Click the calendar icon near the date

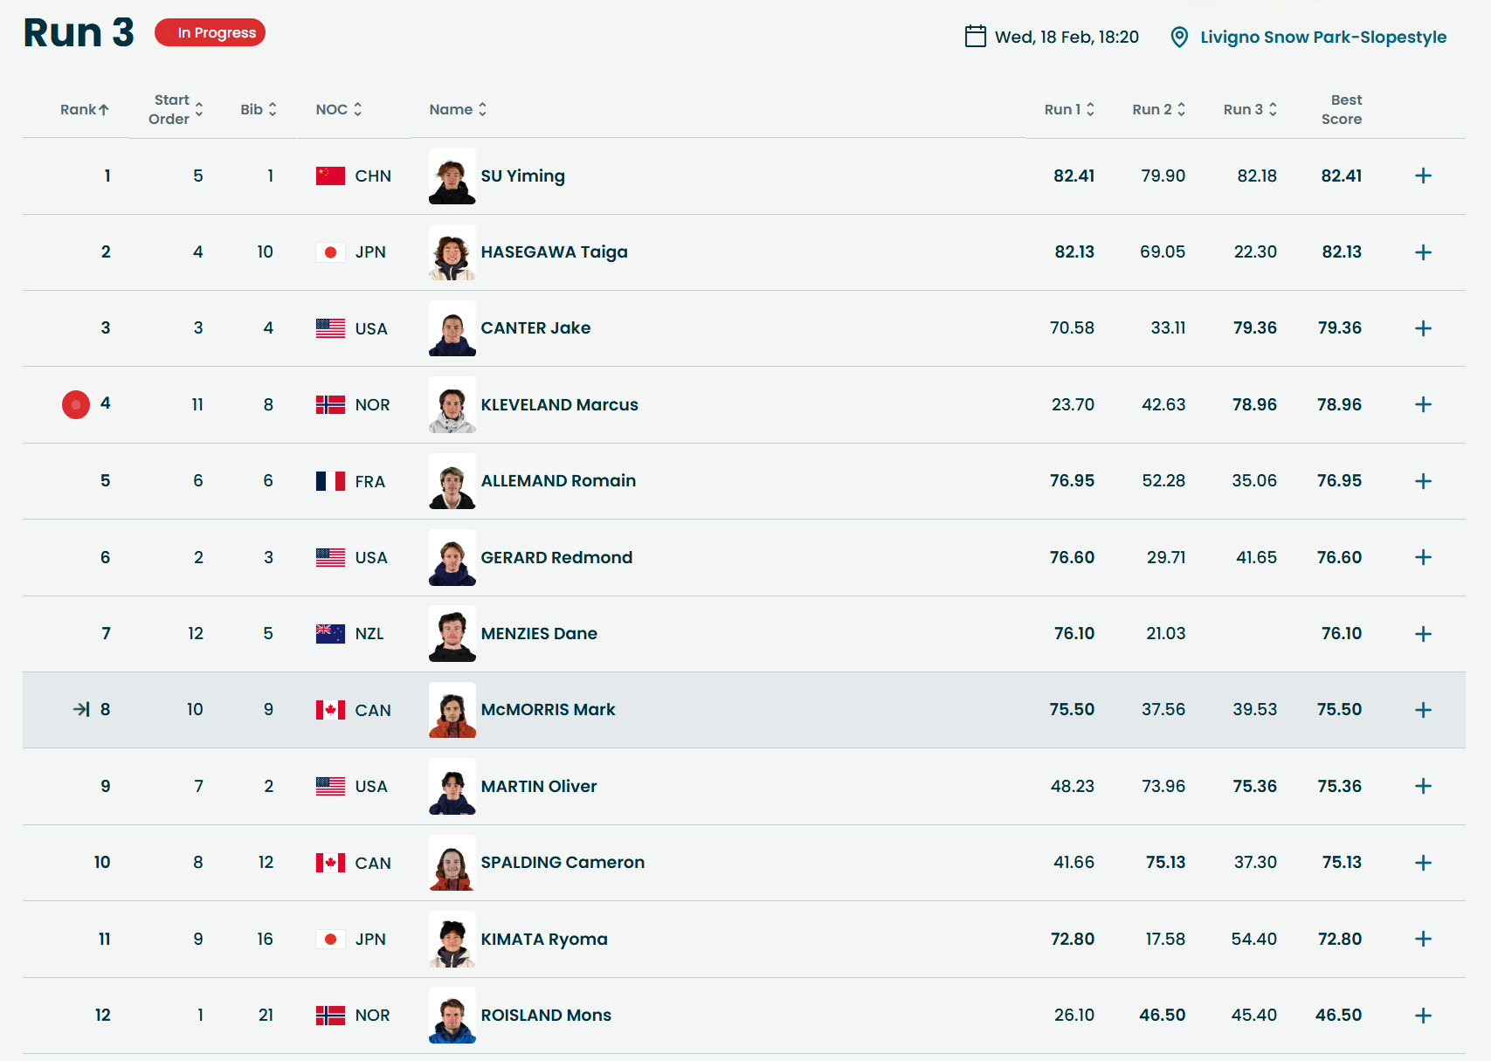(975, 36)
